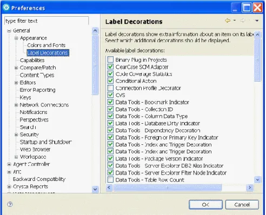Uncheck Server Explorer Filter Node Indicator
The height and width of the screenshot is (215, 266).
point(110,172)
